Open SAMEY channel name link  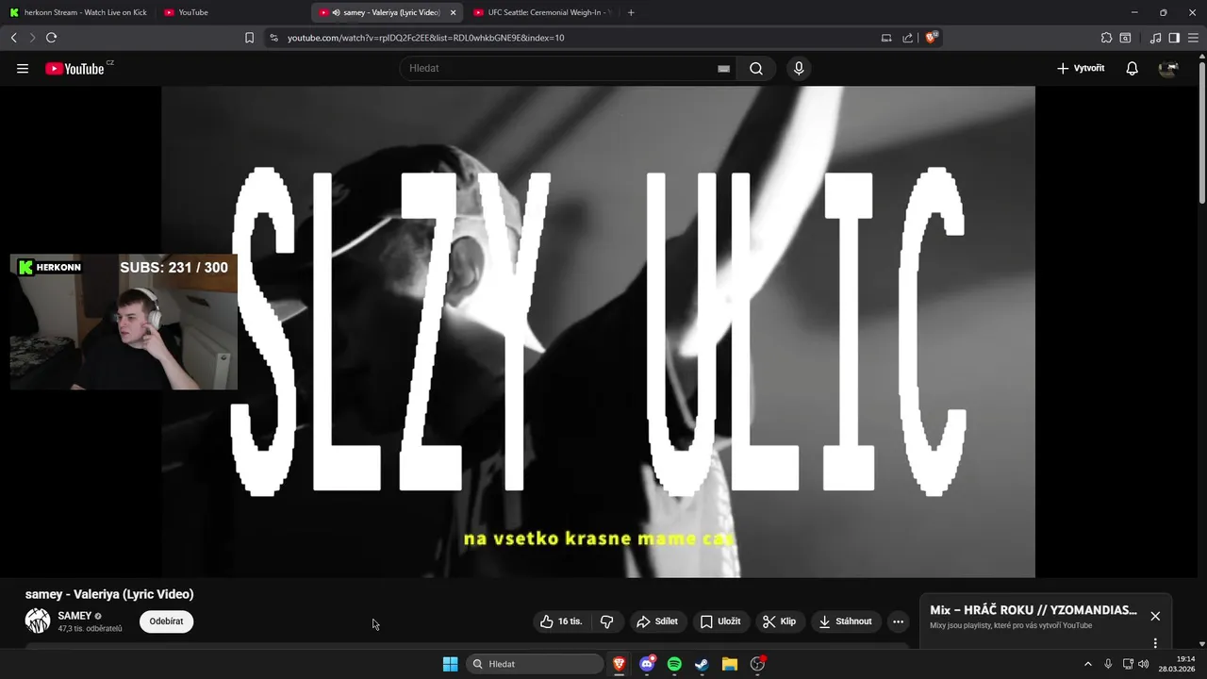tap(74, 616)
